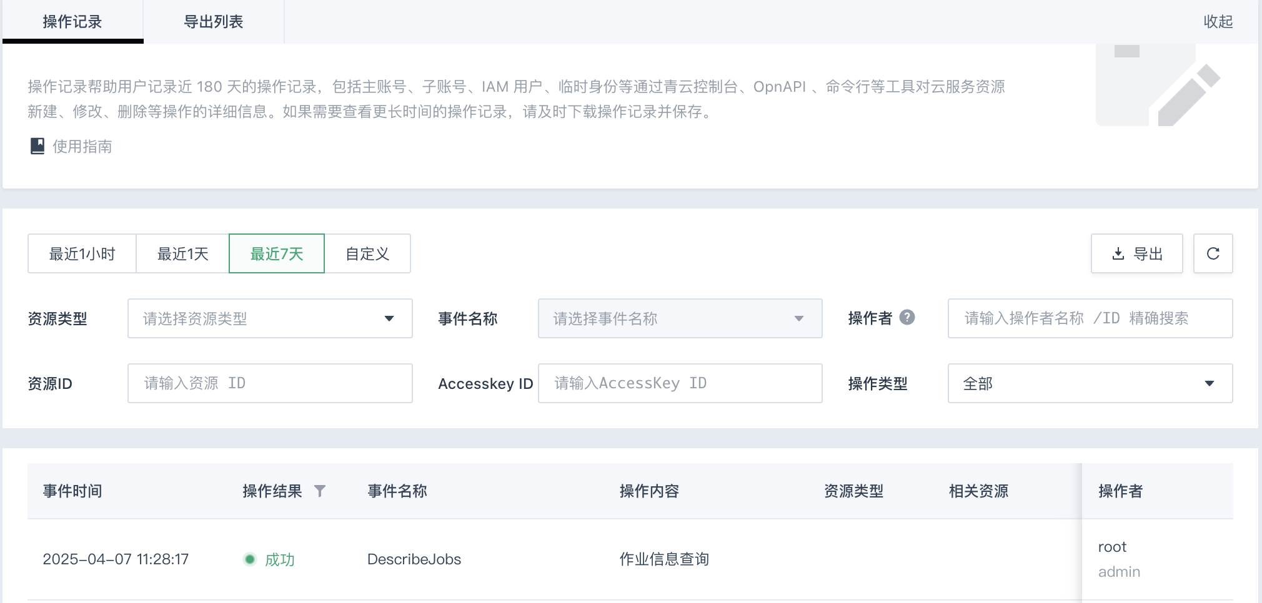Click the book icon before 使用指南

click(37, 146)
